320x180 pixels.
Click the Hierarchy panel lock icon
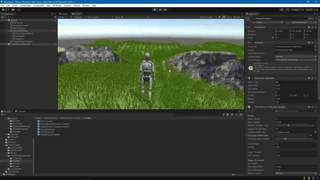point(52,14)
